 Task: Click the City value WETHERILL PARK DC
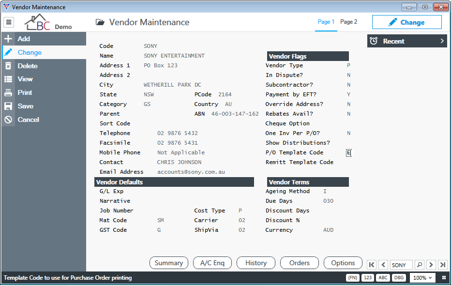(172, 85)
